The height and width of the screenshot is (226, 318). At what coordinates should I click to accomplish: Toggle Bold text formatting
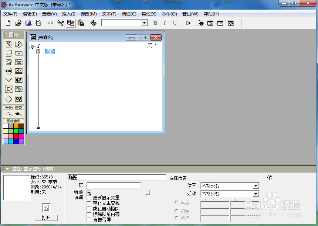click(155, 23)
